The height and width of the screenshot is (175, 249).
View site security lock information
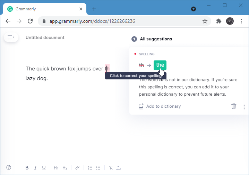coord(44,21)
